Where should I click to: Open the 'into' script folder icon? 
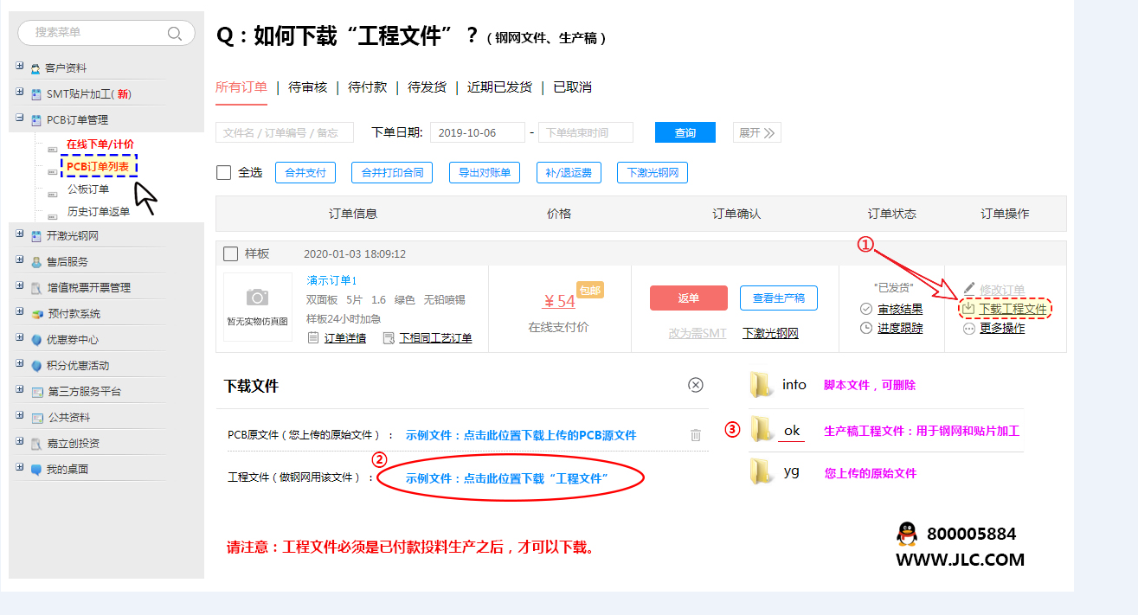point(762,385)
